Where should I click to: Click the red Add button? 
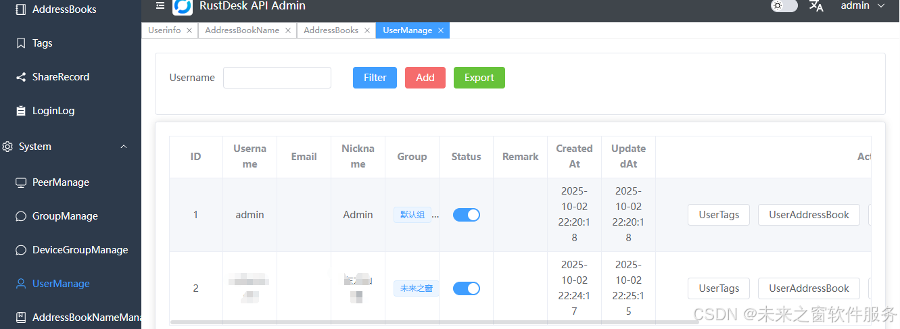click(x=425, y=78)
